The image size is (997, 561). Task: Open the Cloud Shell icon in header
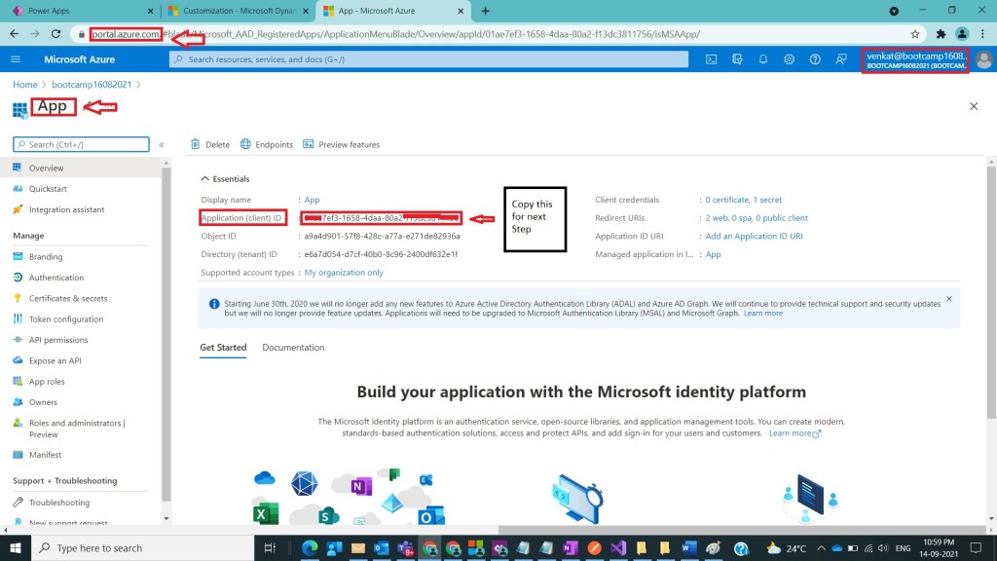(712, 59)
